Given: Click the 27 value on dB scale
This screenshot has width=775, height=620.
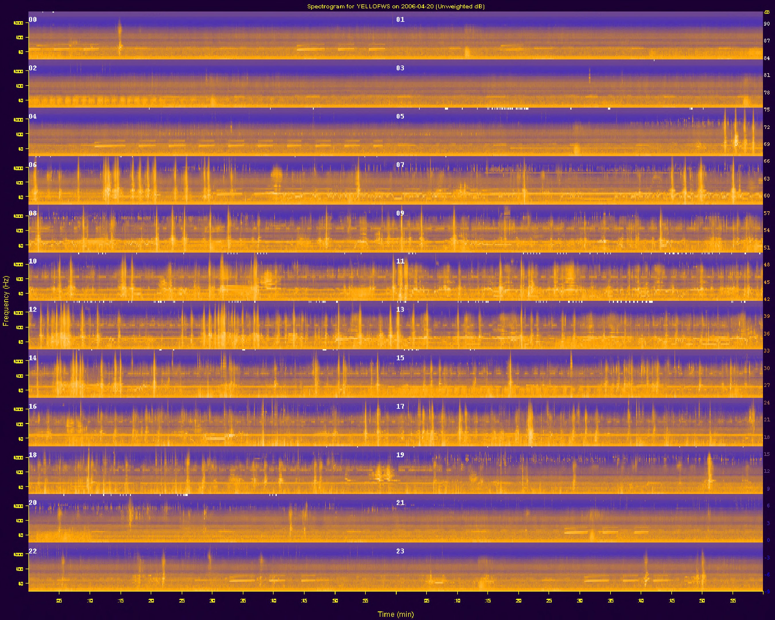Looking at the screenshot, I should point(767,385).
